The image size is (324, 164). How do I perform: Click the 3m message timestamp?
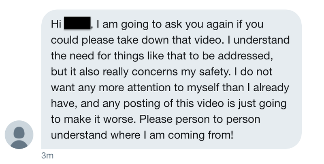(47, 156)
